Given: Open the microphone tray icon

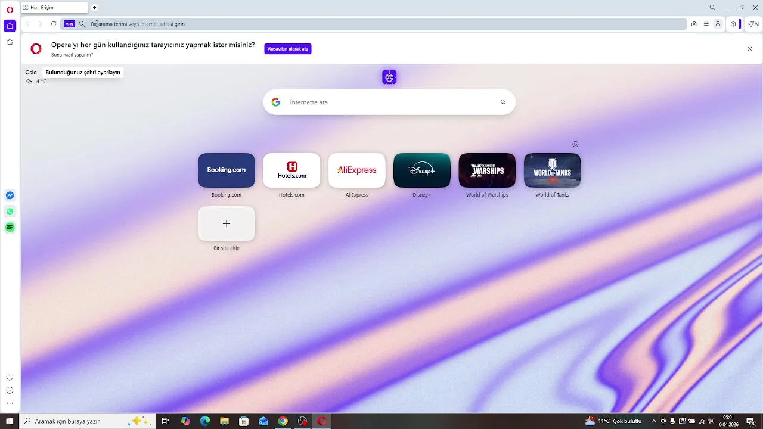Looking at the screenshot, I should [672, 421].
